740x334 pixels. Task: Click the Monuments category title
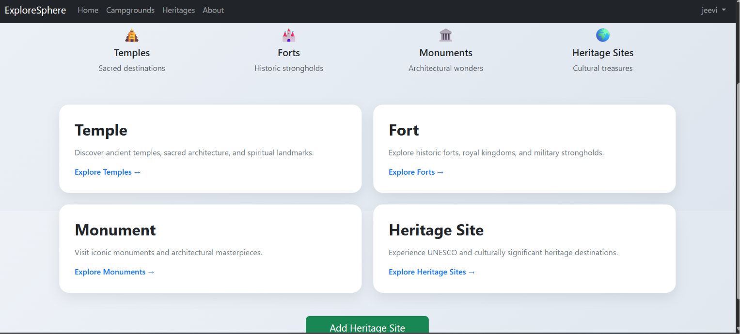click(446, 53)
